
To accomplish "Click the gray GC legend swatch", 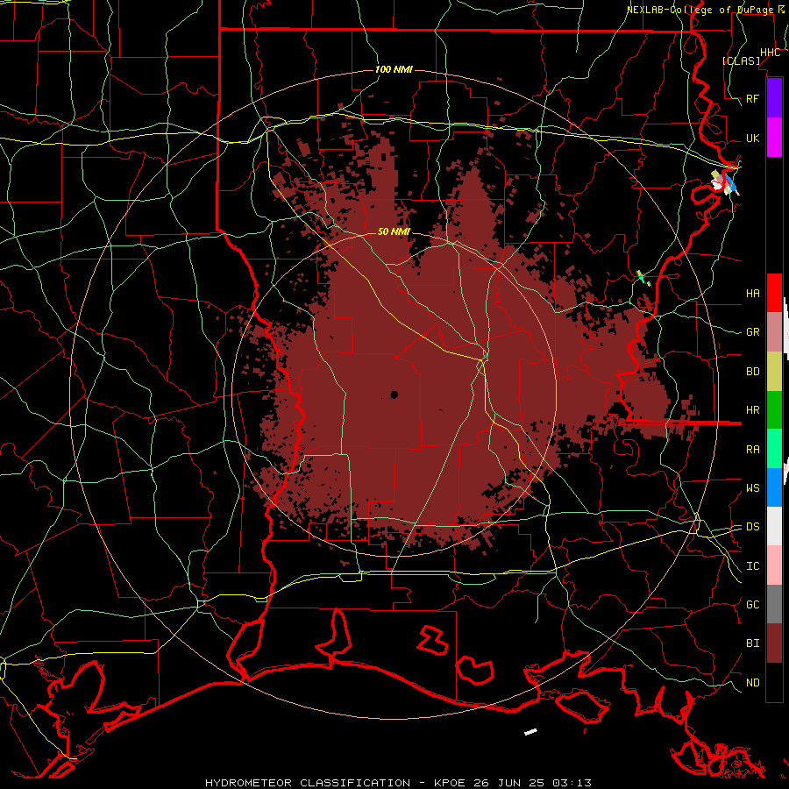I will (774, 604).
